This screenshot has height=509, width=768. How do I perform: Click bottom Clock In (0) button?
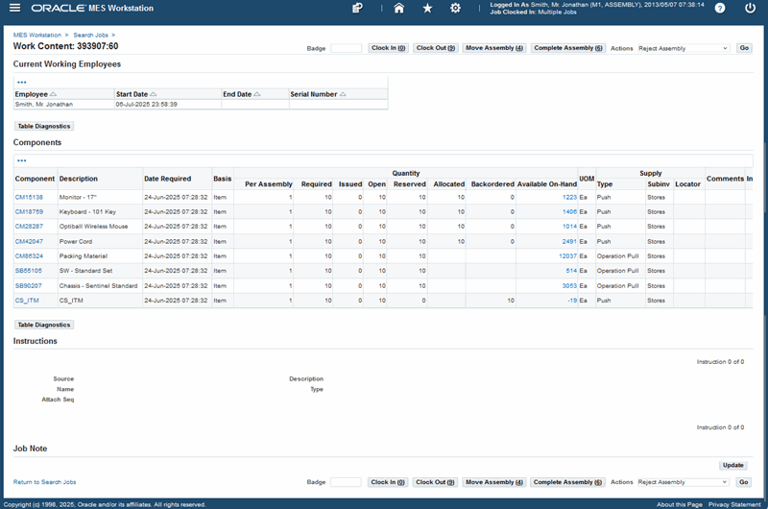click(x=388, y=482)
